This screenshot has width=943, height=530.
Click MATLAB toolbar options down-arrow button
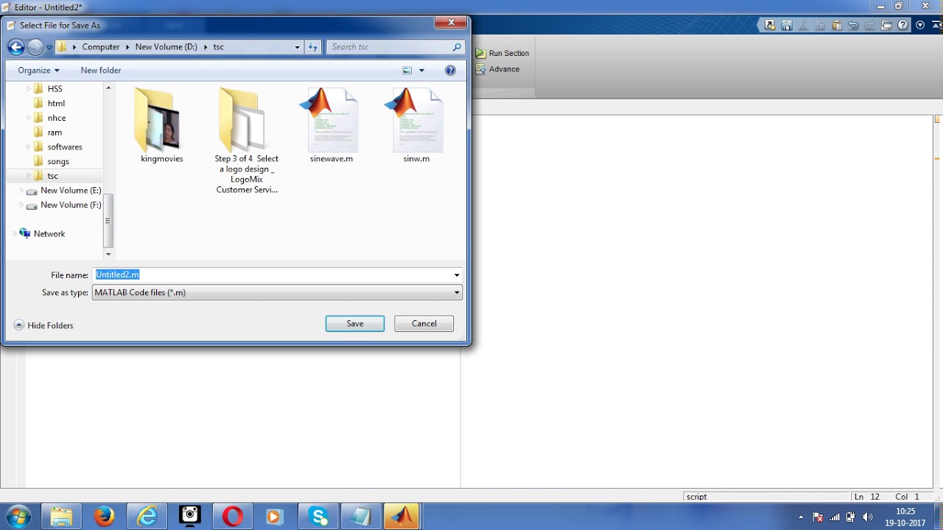click(x=920, y=25)
